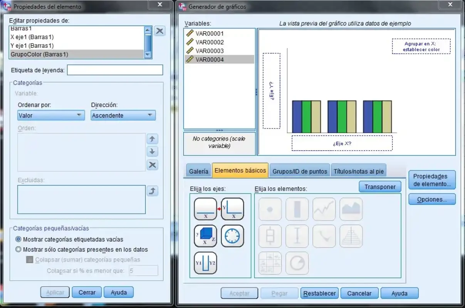Toggle Colapsar (sumar) categorías pequeñas checkbox
Viewport: 465px width, 308px height.
(x=30, y=259)
